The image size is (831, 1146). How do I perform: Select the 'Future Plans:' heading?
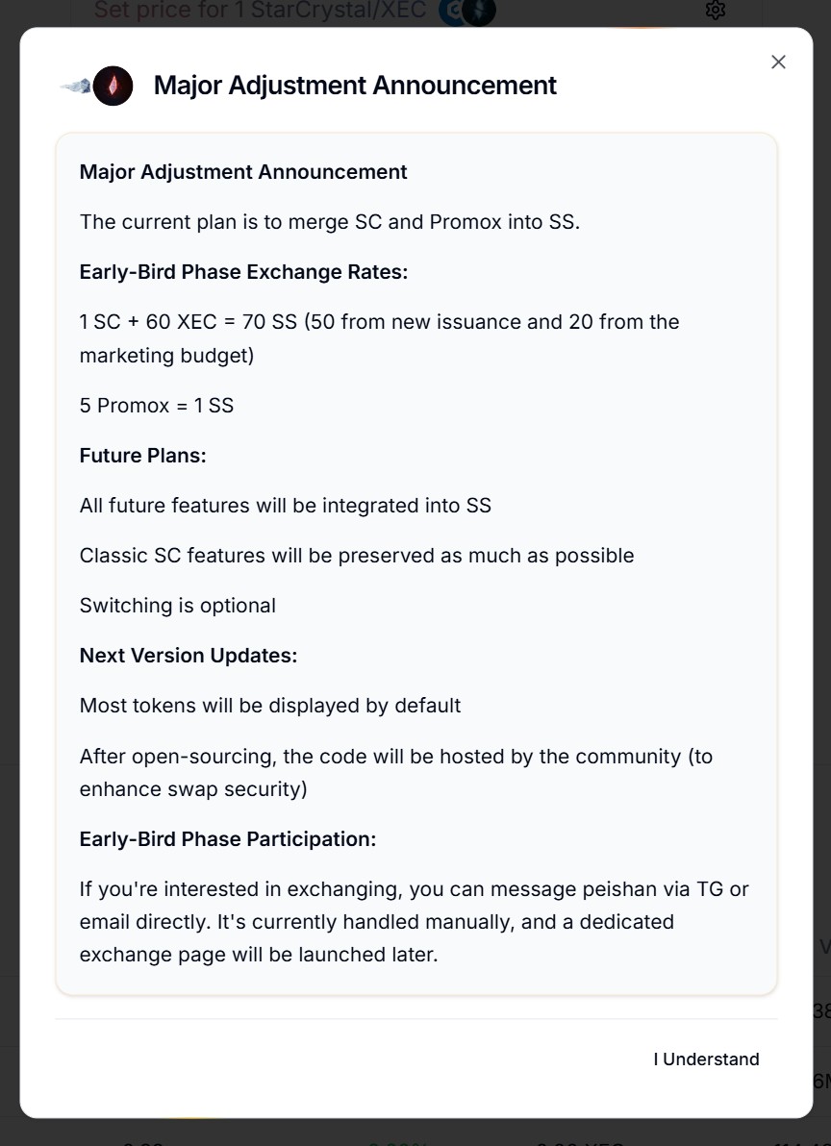point(142,456)
